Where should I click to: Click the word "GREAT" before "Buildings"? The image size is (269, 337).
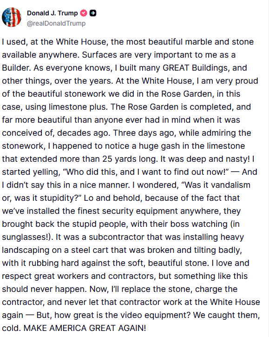tap(176, 68)
